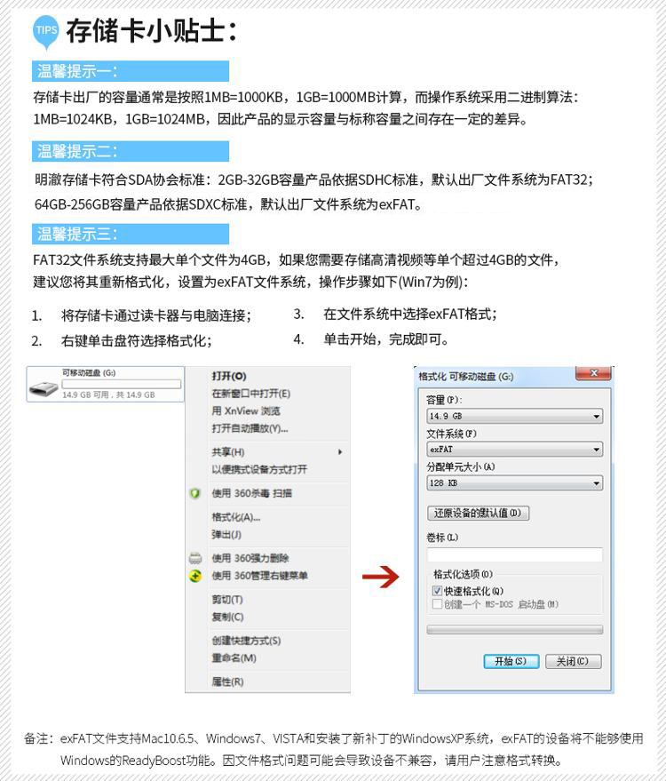Open the 分配单元大小 dropdown showing 128 KB
Screen dimensions: 666x781
point(515,482)
